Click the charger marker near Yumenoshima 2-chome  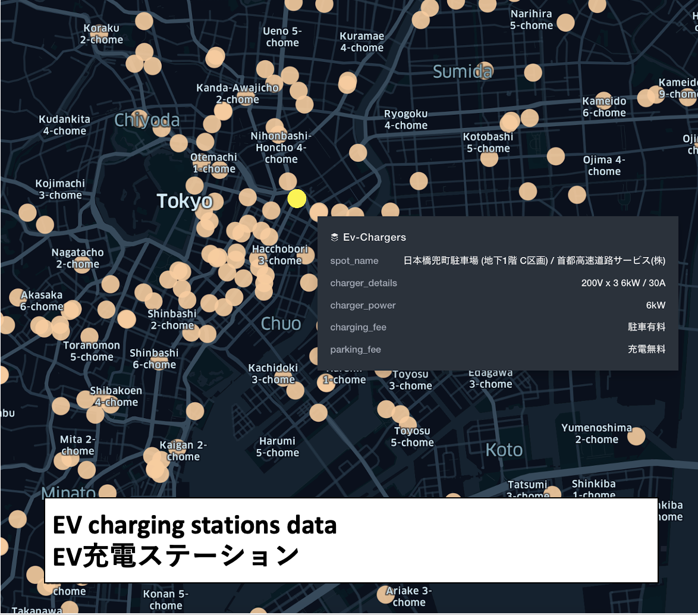point(636,437)
